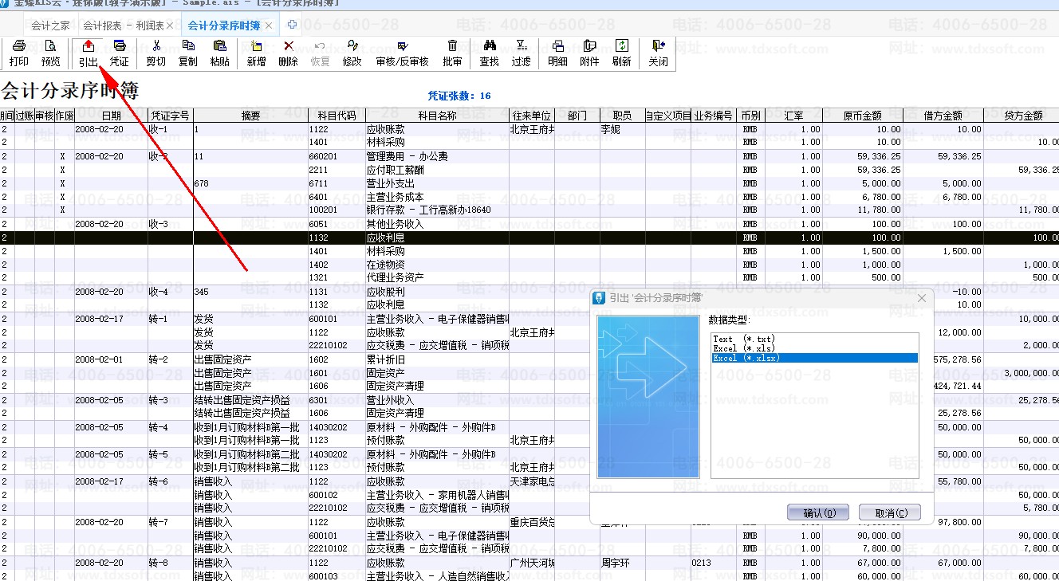Open 查找 (Find) binoculars icon
This screenshot has width=1059, height=581.
point(489,53)
